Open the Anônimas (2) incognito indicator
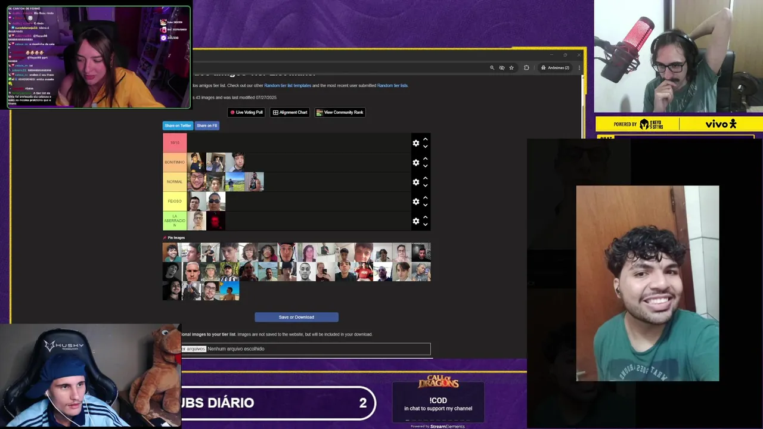 tap(555, 68)
